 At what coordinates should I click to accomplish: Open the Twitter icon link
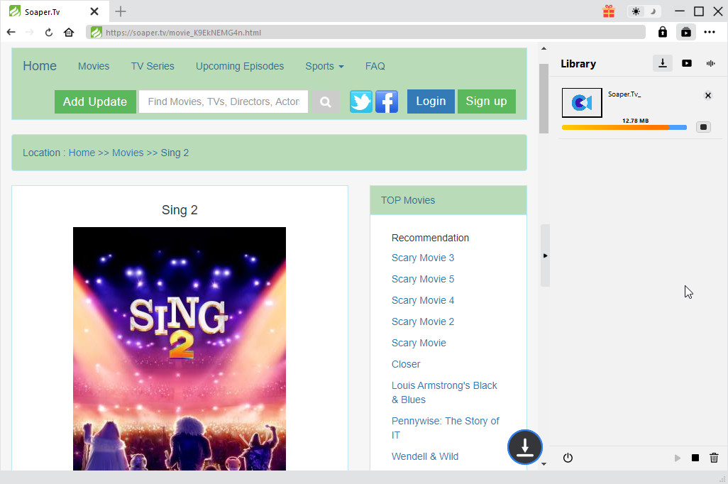pyautogui.click(x=361, y=101)
